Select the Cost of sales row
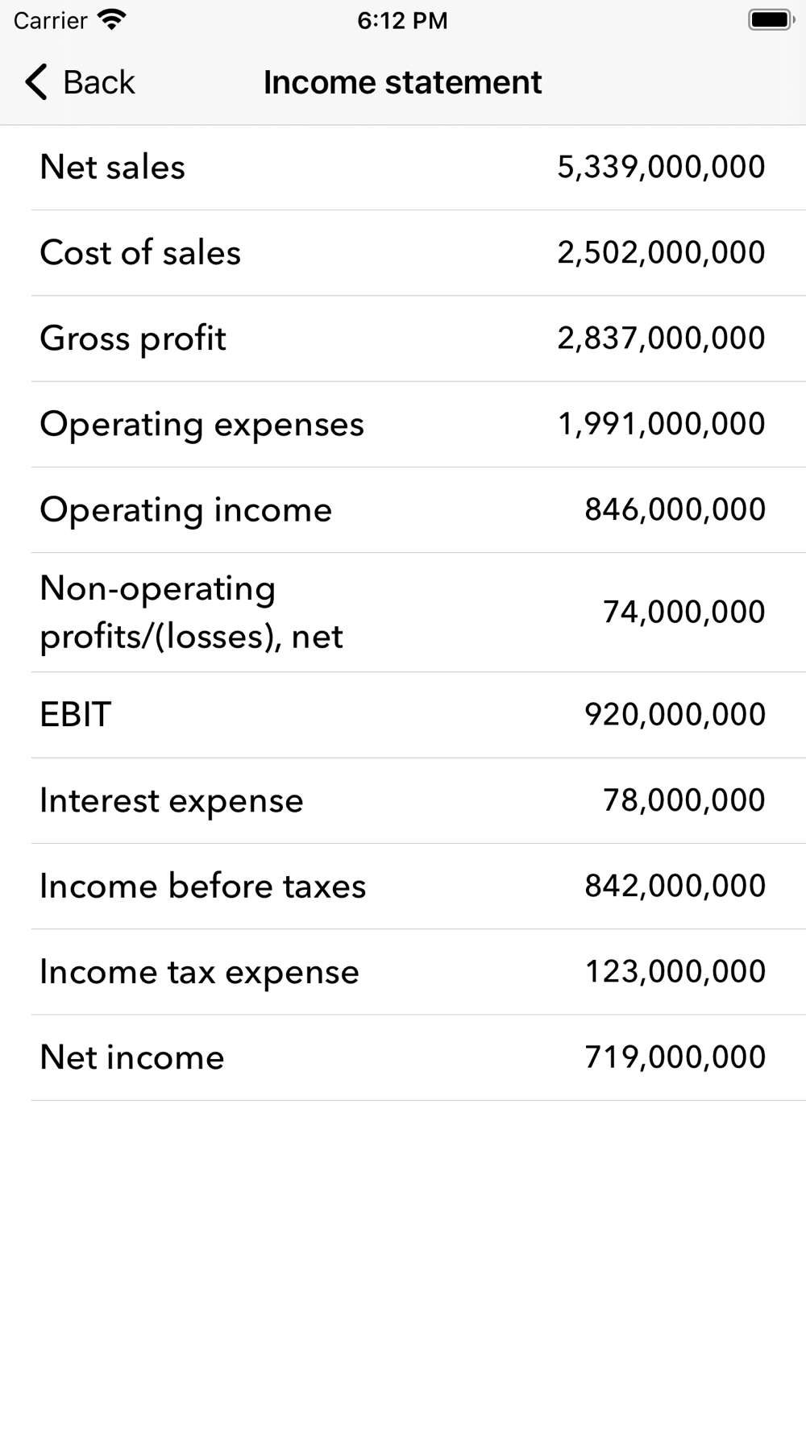Image resolution: width=806 pixels, height=1433 pixels. point(403,253)
